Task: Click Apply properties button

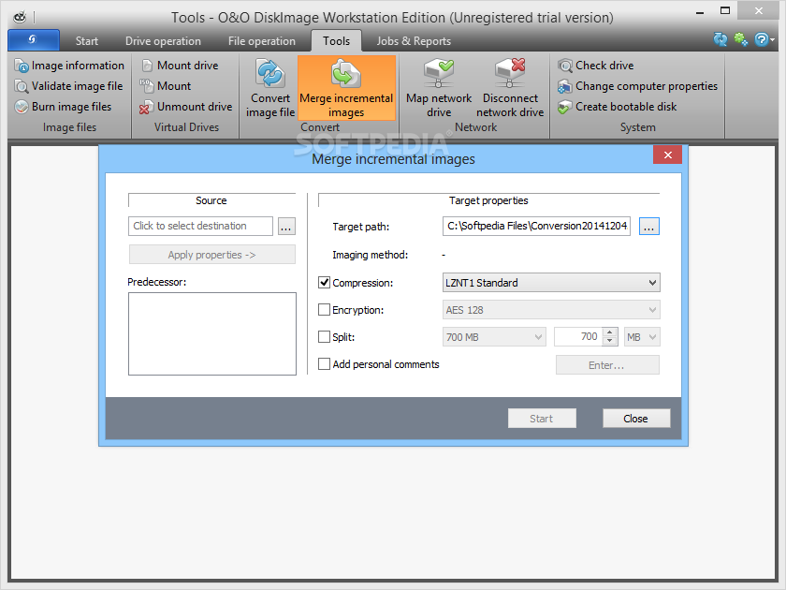Action: 212,255
